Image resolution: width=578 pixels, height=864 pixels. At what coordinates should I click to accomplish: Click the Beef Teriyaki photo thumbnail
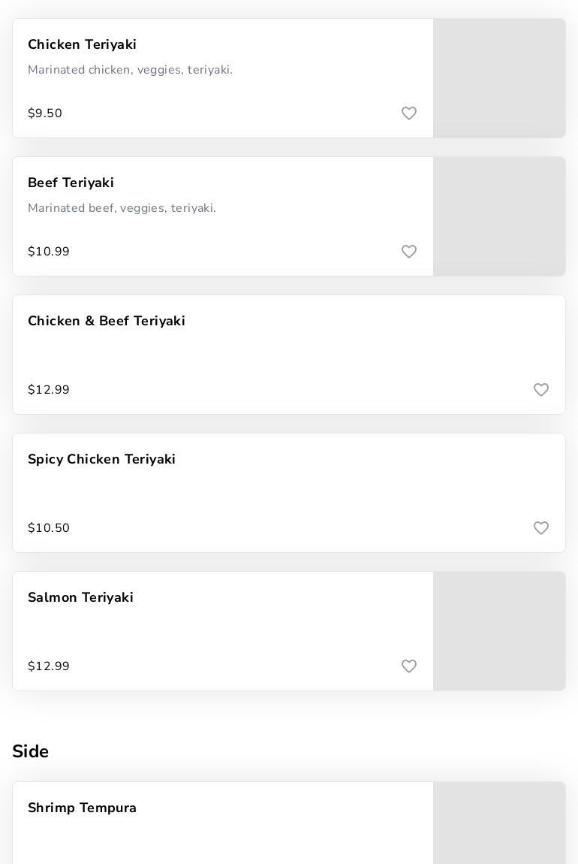pyautogui.click(x=499, y=216)
